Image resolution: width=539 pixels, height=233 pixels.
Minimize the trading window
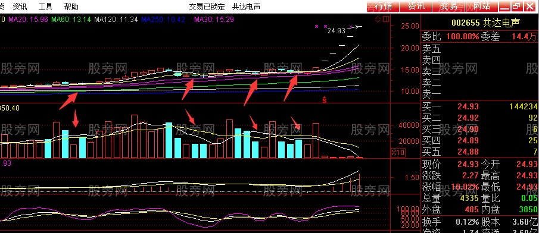[504, 6]
